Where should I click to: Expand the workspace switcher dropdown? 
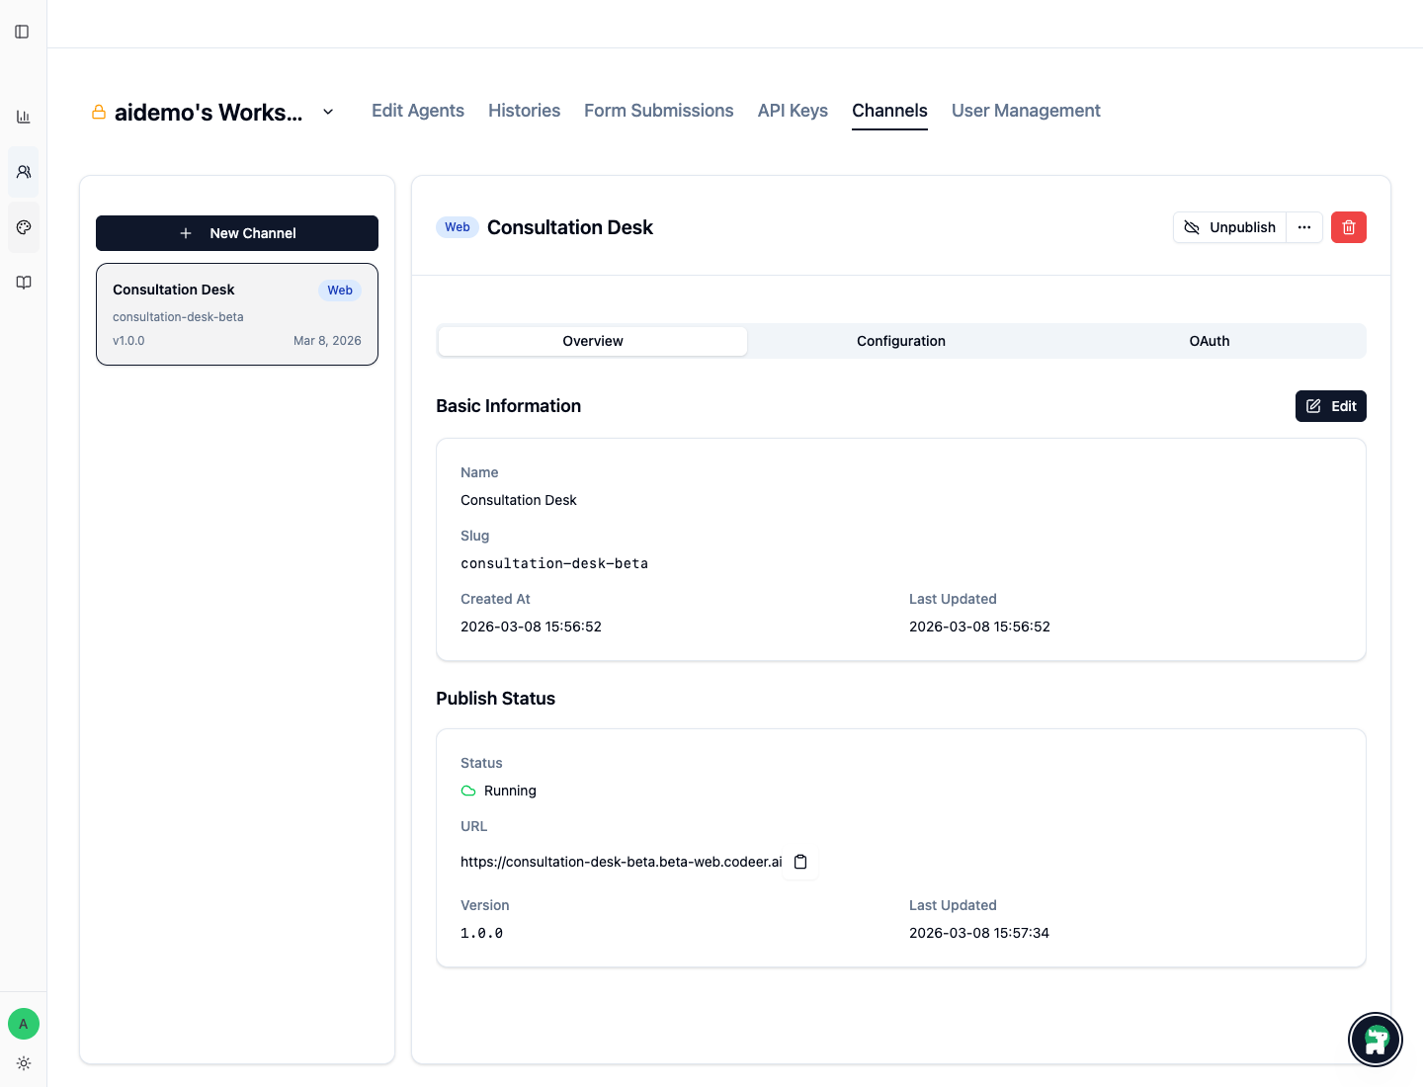click(327, 112)
